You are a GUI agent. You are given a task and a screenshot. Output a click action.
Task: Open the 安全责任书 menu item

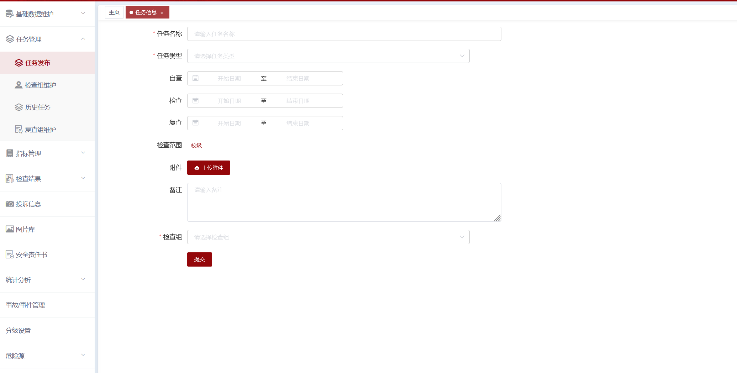click(x=47, y=254)
